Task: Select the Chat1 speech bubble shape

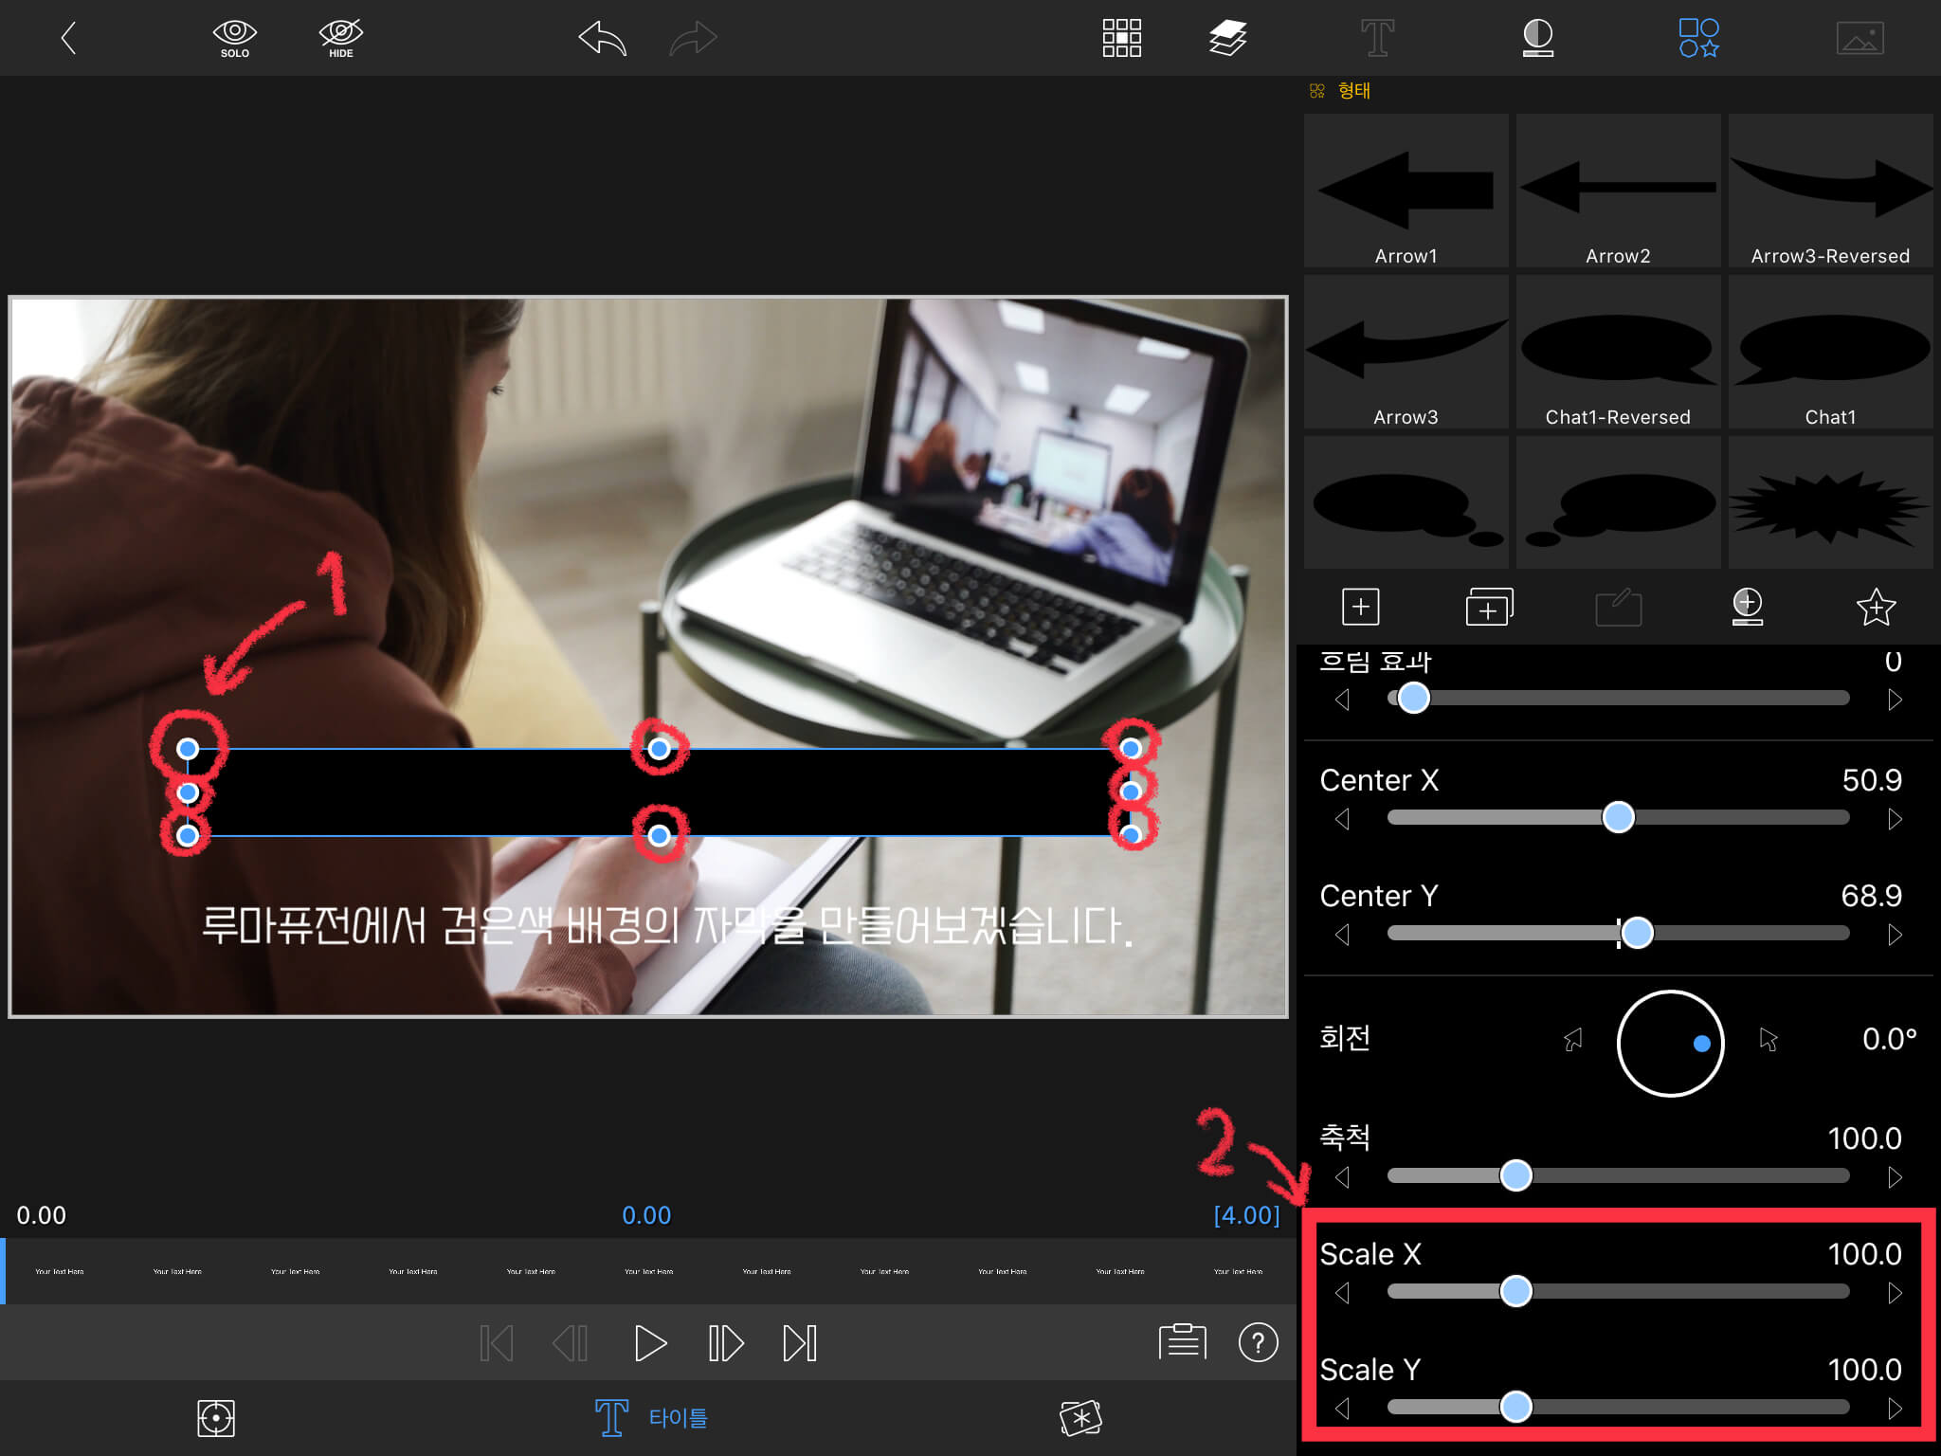Action: 1830,353
